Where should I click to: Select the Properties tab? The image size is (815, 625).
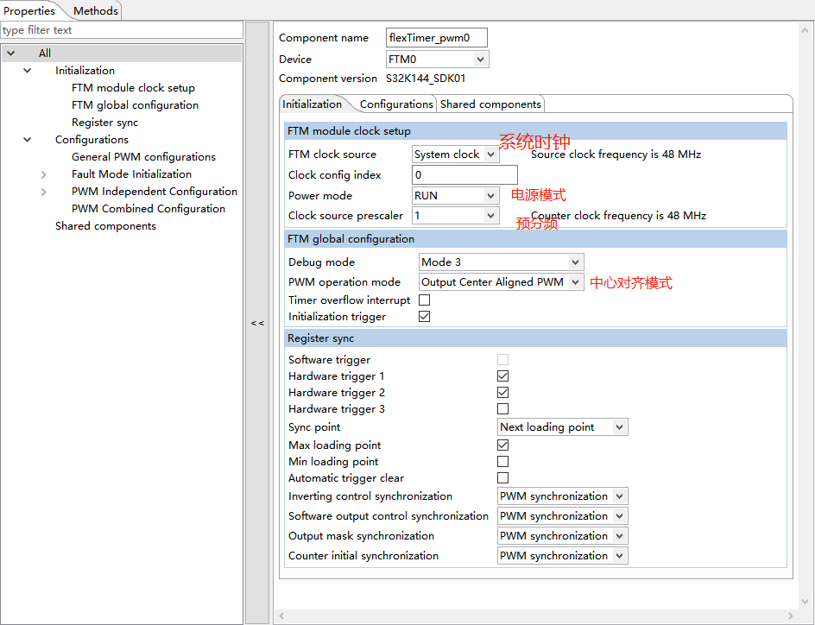pyautogui.click(x=29, y=10)
